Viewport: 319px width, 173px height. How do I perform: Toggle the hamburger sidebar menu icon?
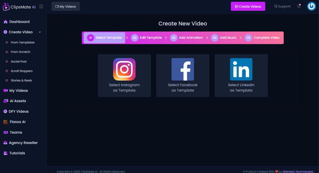pos(41,7)
